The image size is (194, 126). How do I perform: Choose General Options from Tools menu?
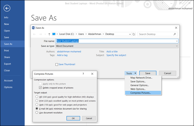click(143, 85)
